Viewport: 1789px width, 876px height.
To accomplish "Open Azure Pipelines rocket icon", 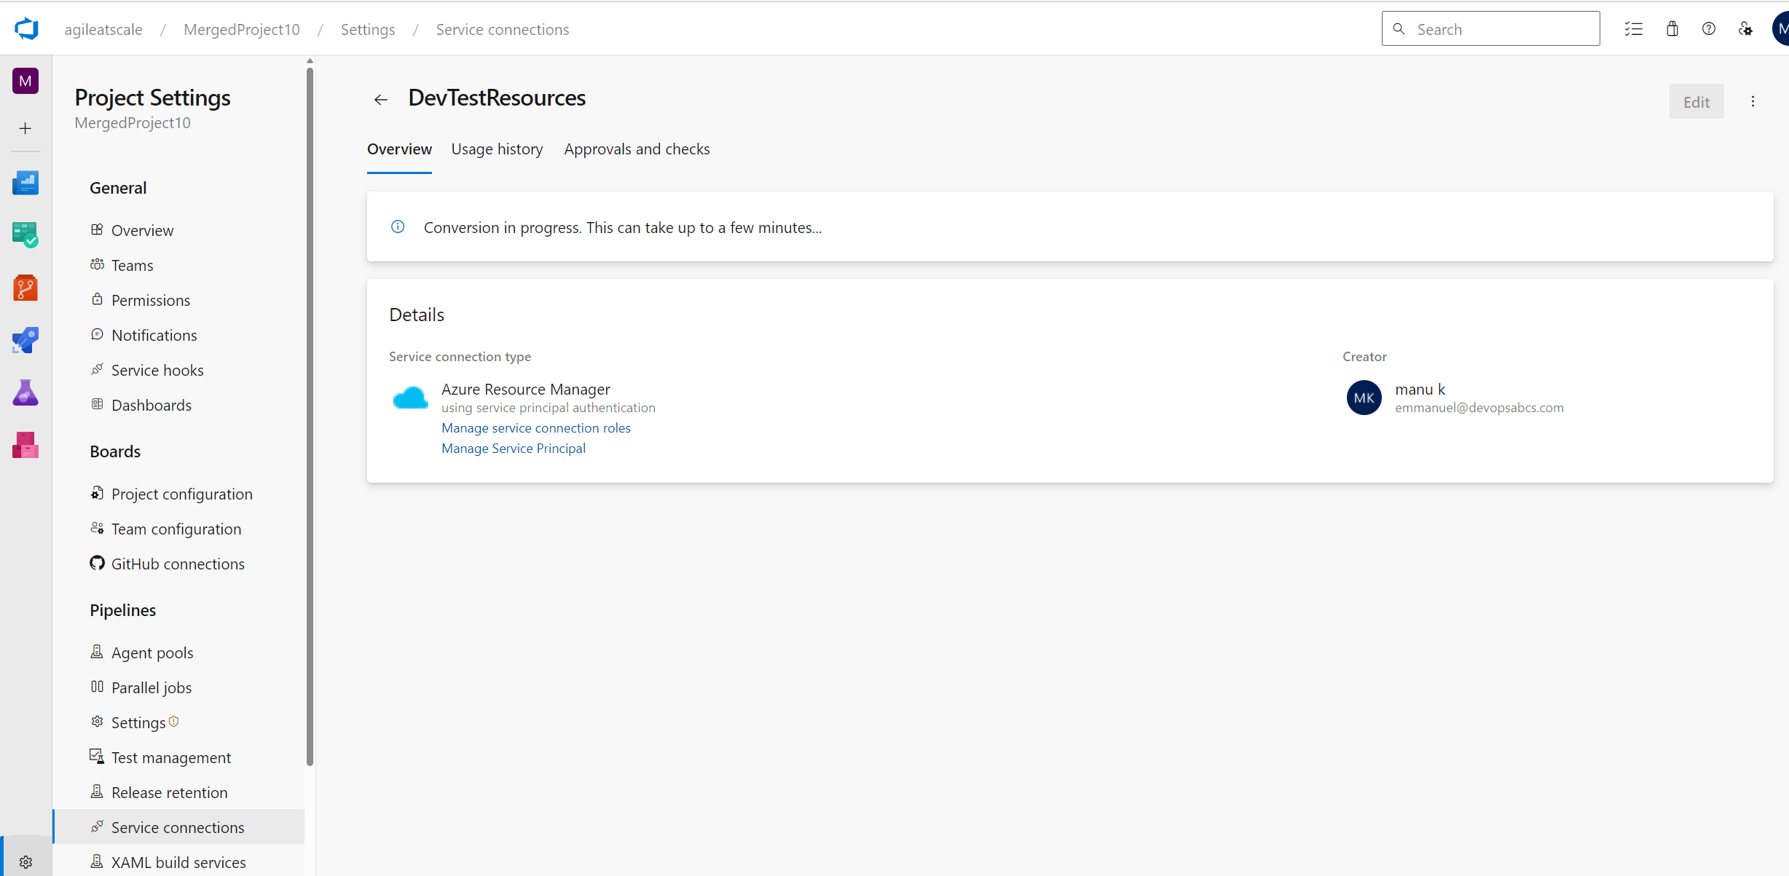I will 25,340.
